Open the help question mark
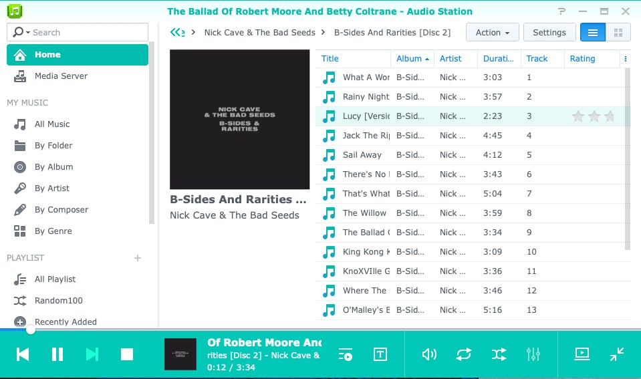The width and height of the screenshot is (641, 379). coord(561,11)
